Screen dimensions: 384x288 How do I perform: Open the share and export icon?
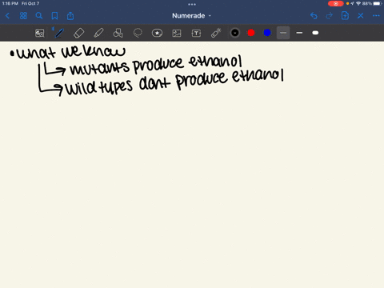pos(70,16)
